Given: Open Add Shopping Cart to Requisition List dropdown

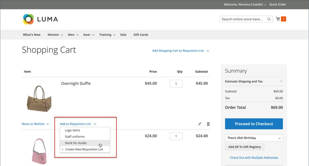Looking at the screenshot, I should 180,51.
